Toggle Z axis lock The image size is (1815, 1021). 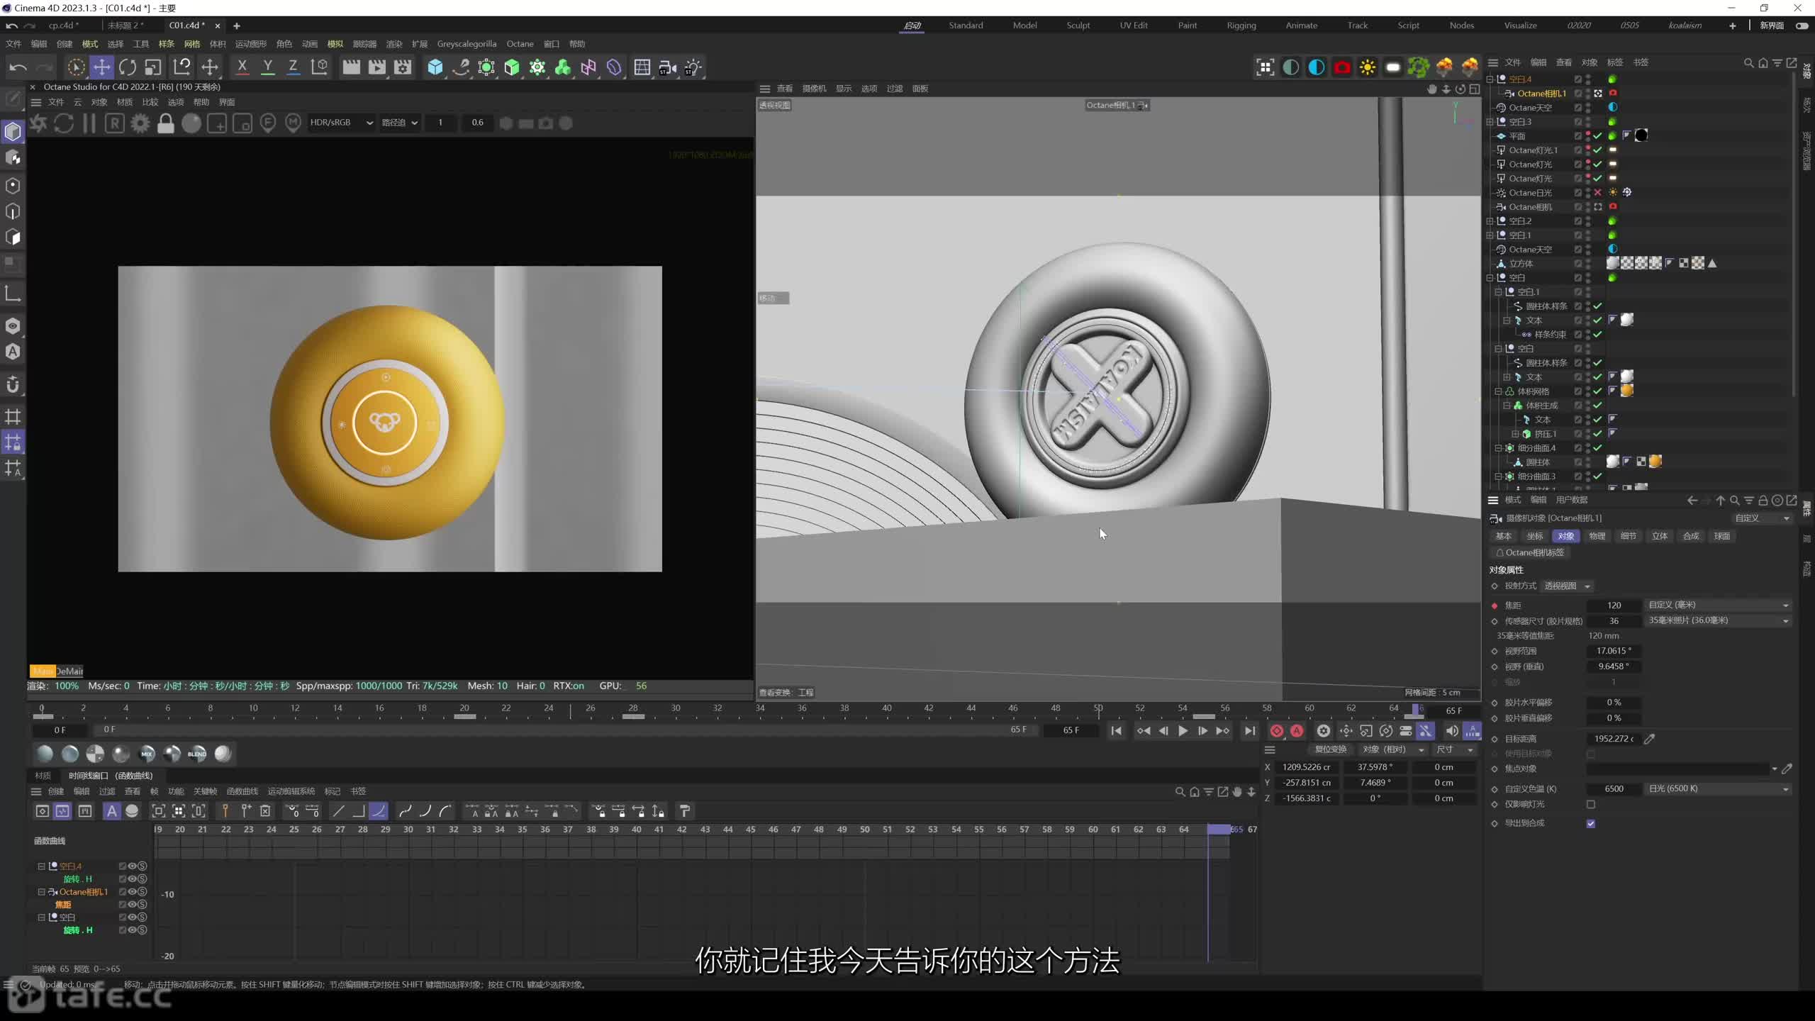coord(293,67)
